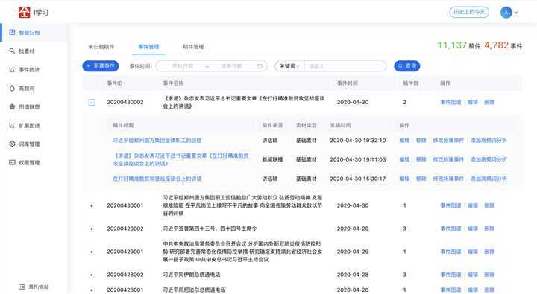Image resolution: width=537 pixels, height=294 pixels.
Task: Open 智能归档 in the sidebar
Action: 34,33
